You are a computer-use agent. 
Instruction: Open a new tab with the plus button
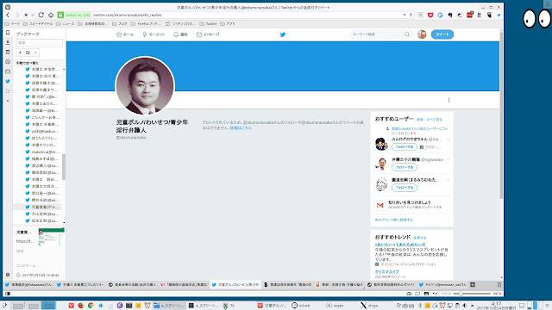point(473,285)
